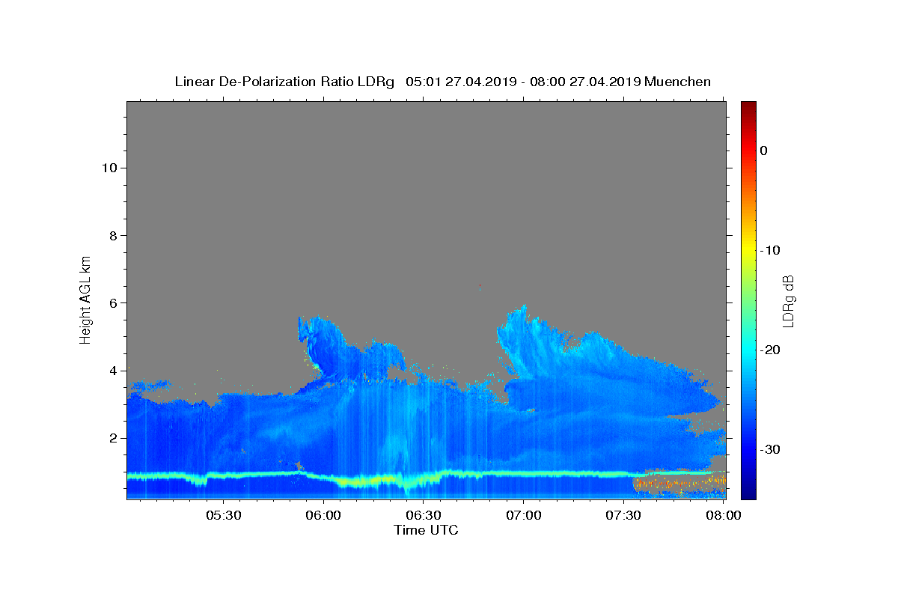Viewport: 898px width, 599px height.
Task: Click the 'Height AGL km' axis label
Action: [85, 299]
